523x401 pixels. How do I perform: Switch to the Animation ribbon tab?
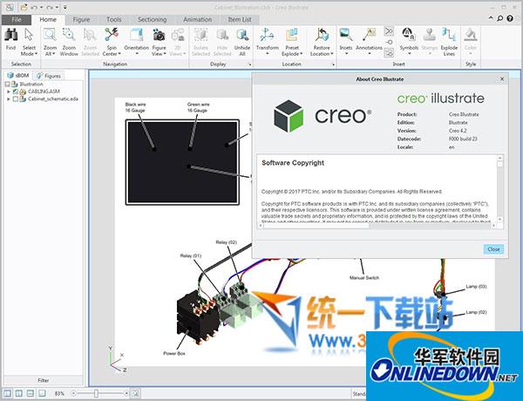click(198, 20)
